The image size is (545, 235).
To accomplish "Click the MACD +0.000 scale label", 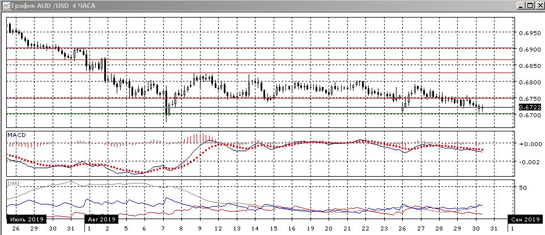I will 529,144.
